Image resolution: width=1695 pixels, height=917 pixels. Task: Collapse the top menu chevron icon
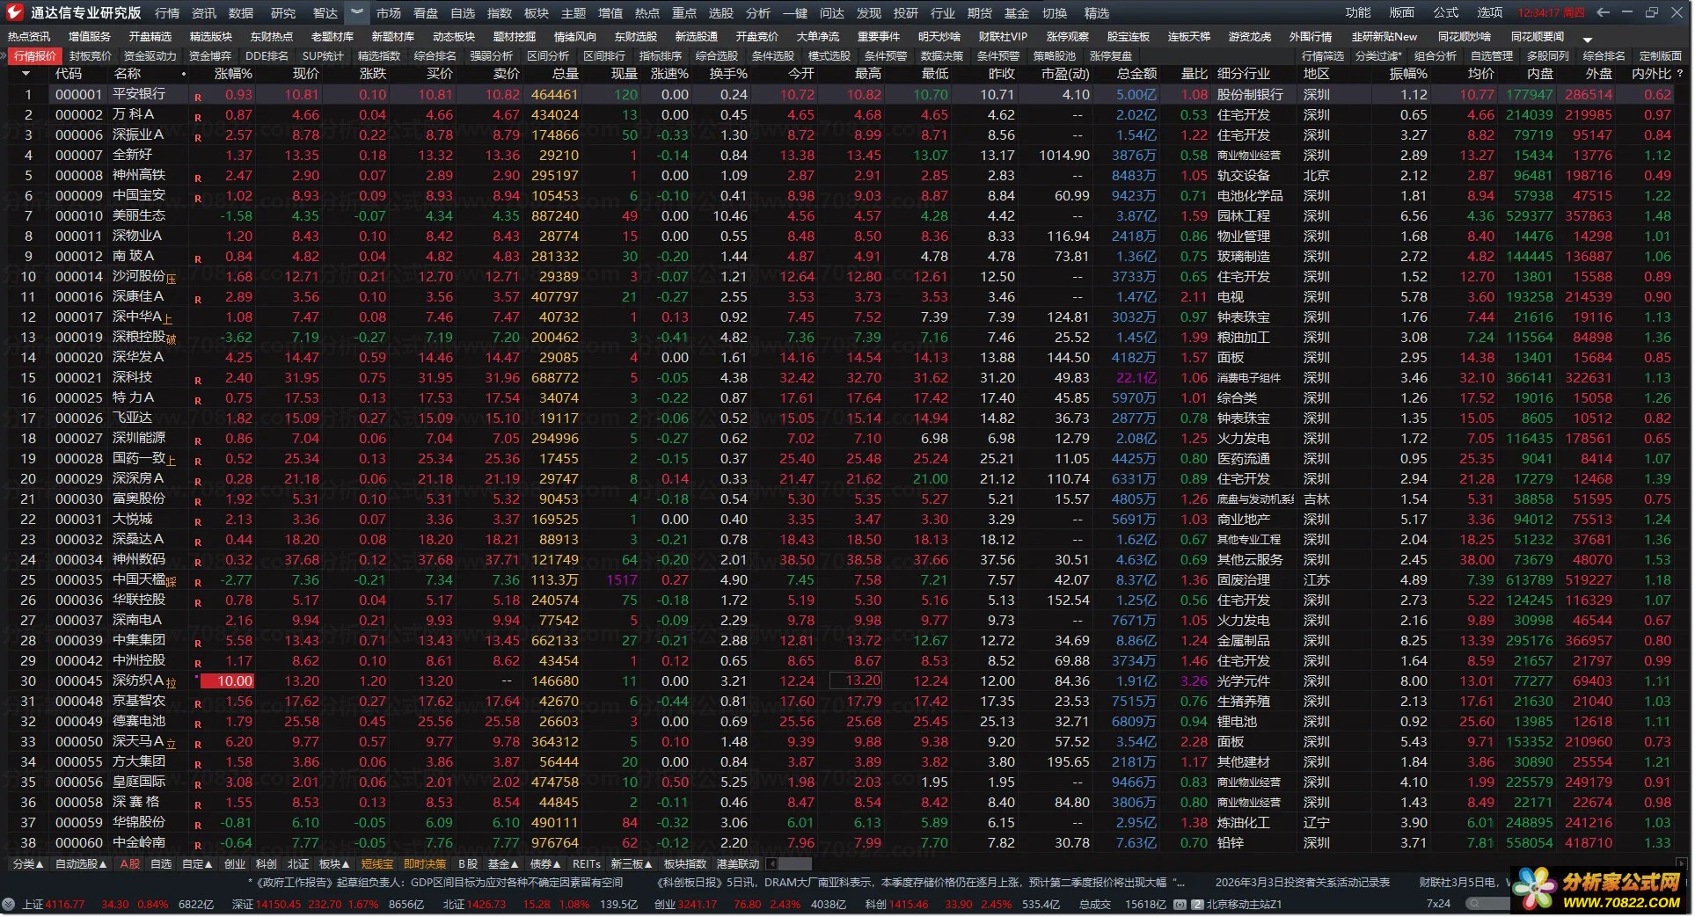tap(356, 12)
